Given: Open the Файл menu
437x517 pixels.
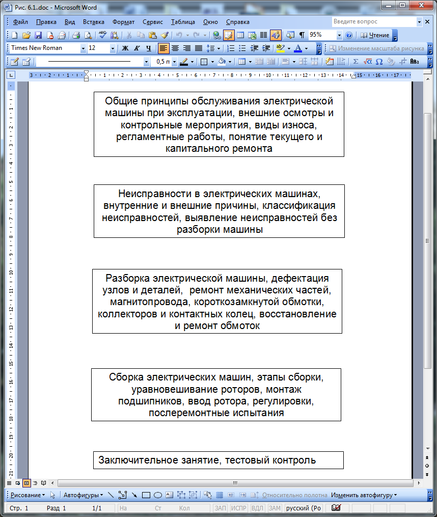Looking at the screenshot, I should pyautogui.click(x=20, y=22).
